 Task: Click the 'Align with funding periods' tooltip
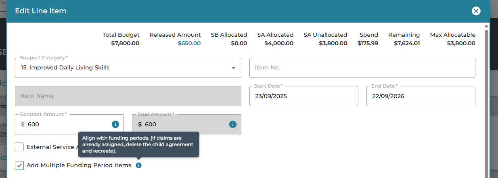coord(138,144)
